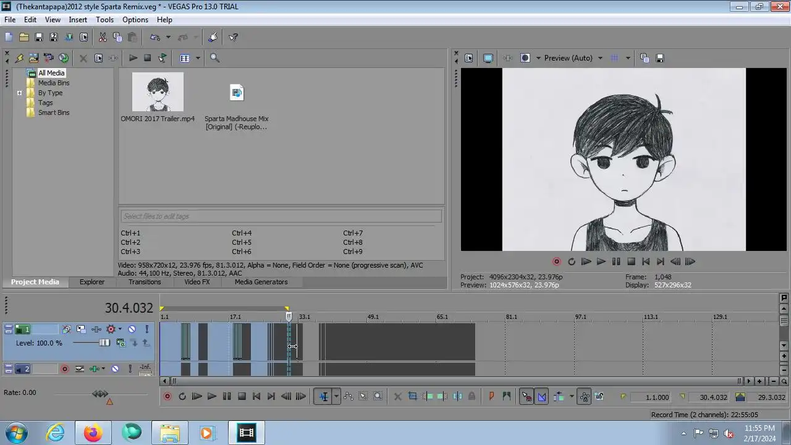The image size is (791, 445).
Task: Open the Options menu
Action: click(x=135, y=20)
